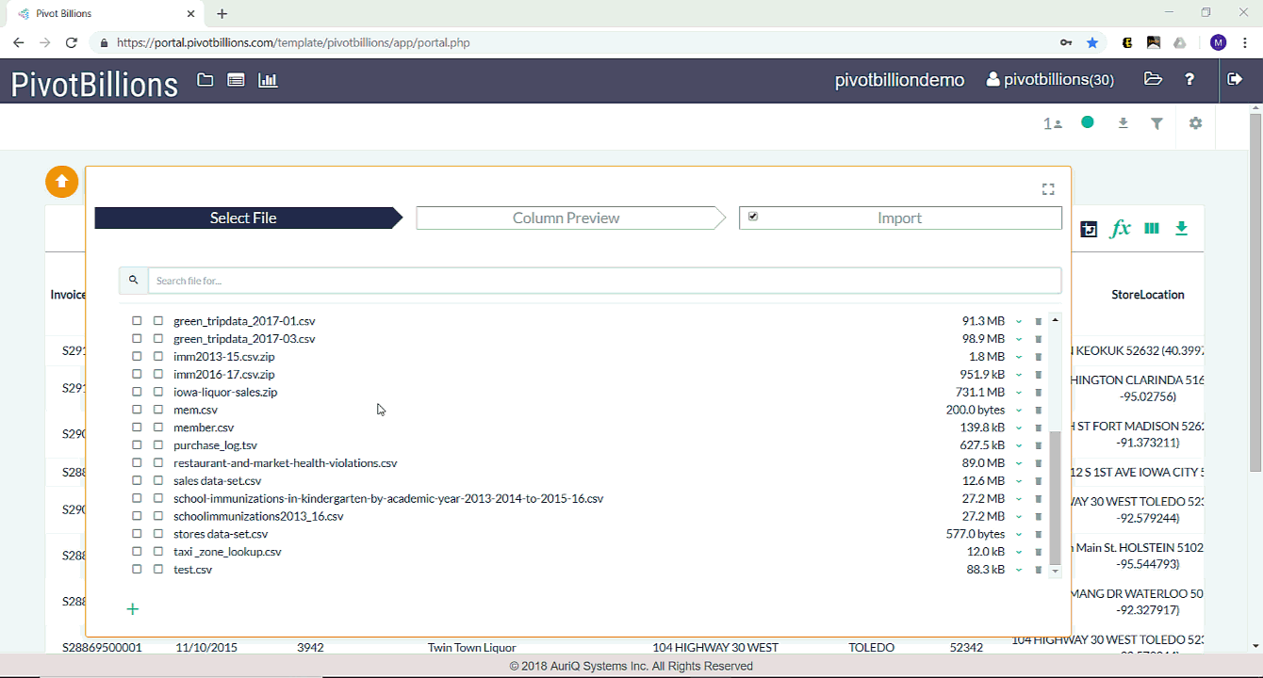Expand chevron for taxi _zone_lookup.csv
Viewport: 1263px width, 678px height.
coord(1019,552)
